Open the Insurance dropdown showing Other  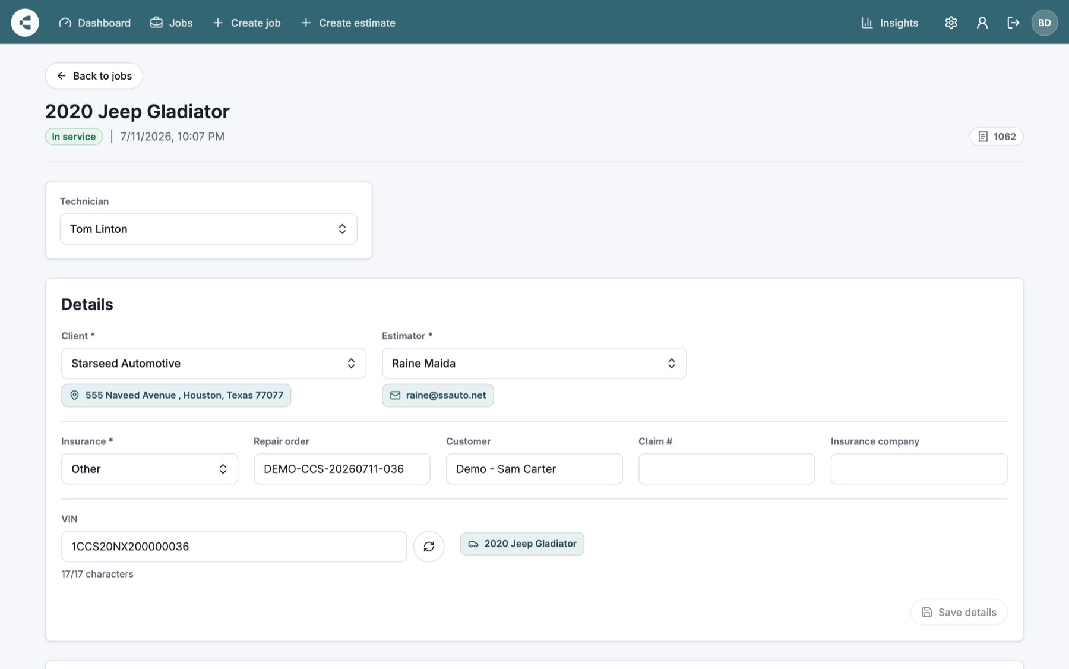[150, 469]
